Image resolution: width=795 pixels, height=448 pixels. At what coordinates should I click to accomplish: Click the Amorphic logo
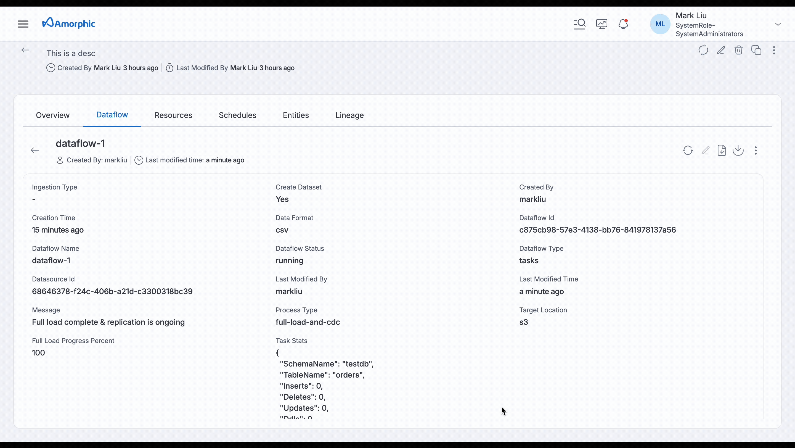coord(68,23)
